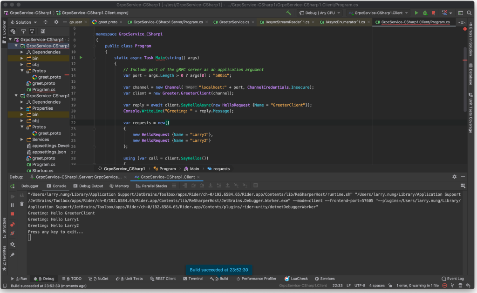Expand the Dependencies node in first project

[22, 52]
